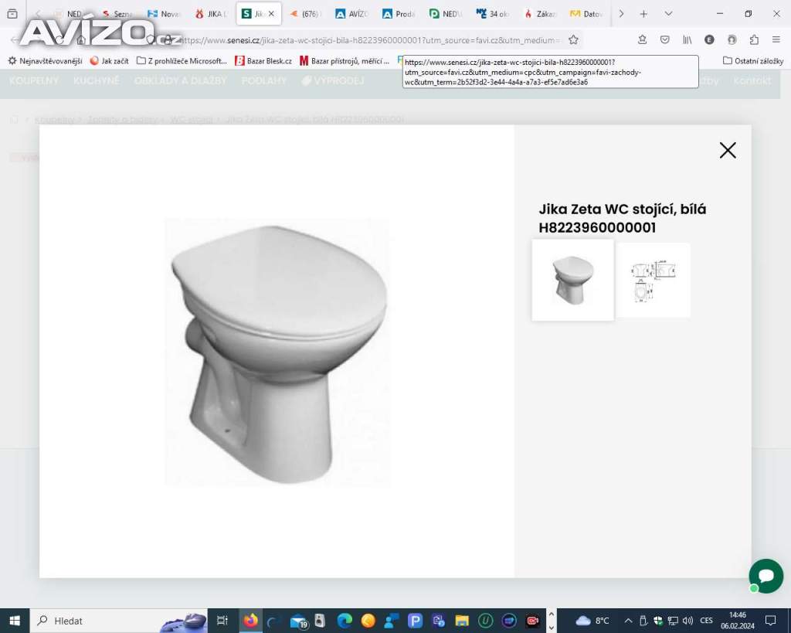Click the Jika Zeta WC stojící title
Screen dimensions: 791x633
click(x=622, y=217)
